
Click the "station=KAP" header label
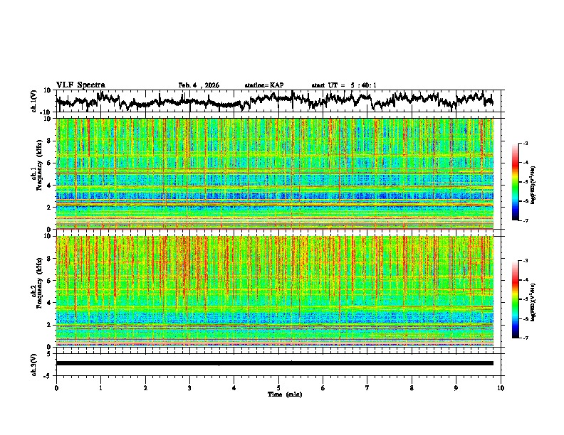coord(264,85)
